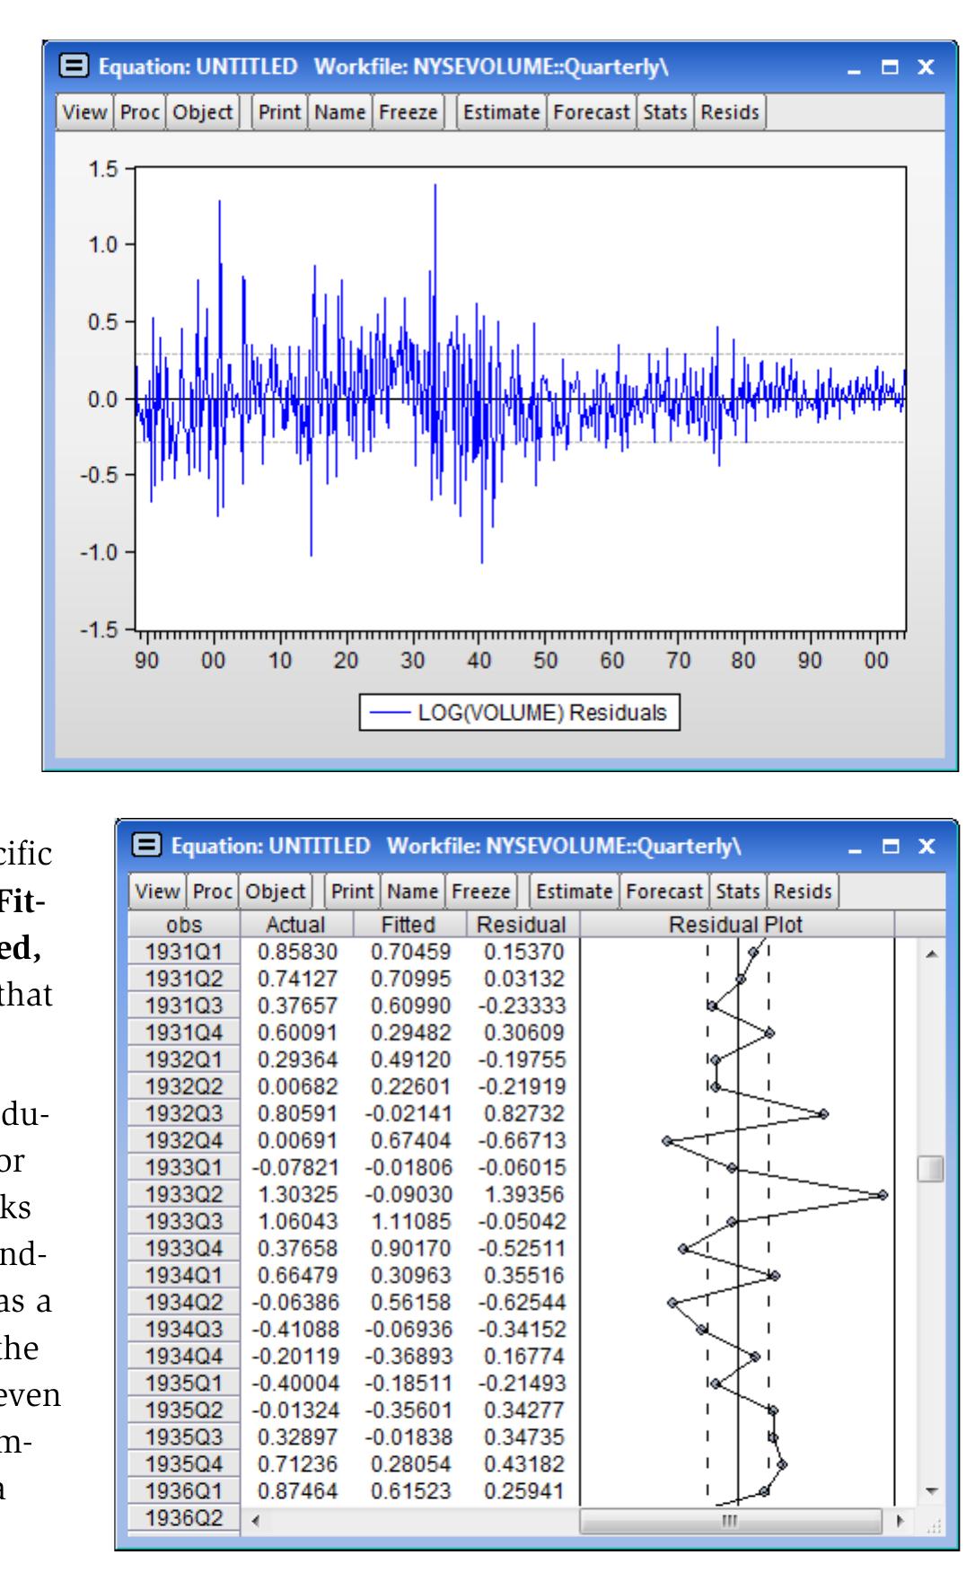The width and height of the screenshot is (966, 1590).
Task: Open the Object menu in the table window
Action: (x=276, y=892)
